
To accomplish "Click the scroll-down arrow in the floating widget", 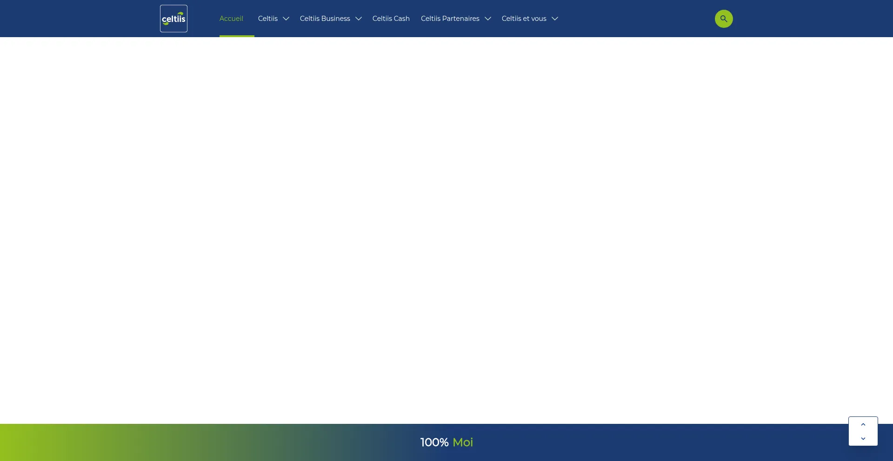I will [x=863, y=439].
